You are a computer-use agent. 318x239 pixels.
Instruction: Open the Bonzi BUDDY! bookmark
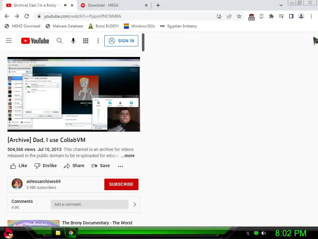(103, 26)
